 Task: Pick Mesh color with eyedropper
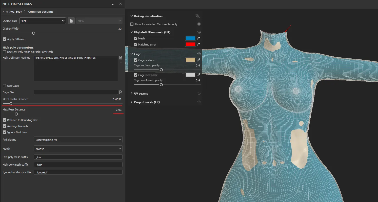[x=199, y=38]
